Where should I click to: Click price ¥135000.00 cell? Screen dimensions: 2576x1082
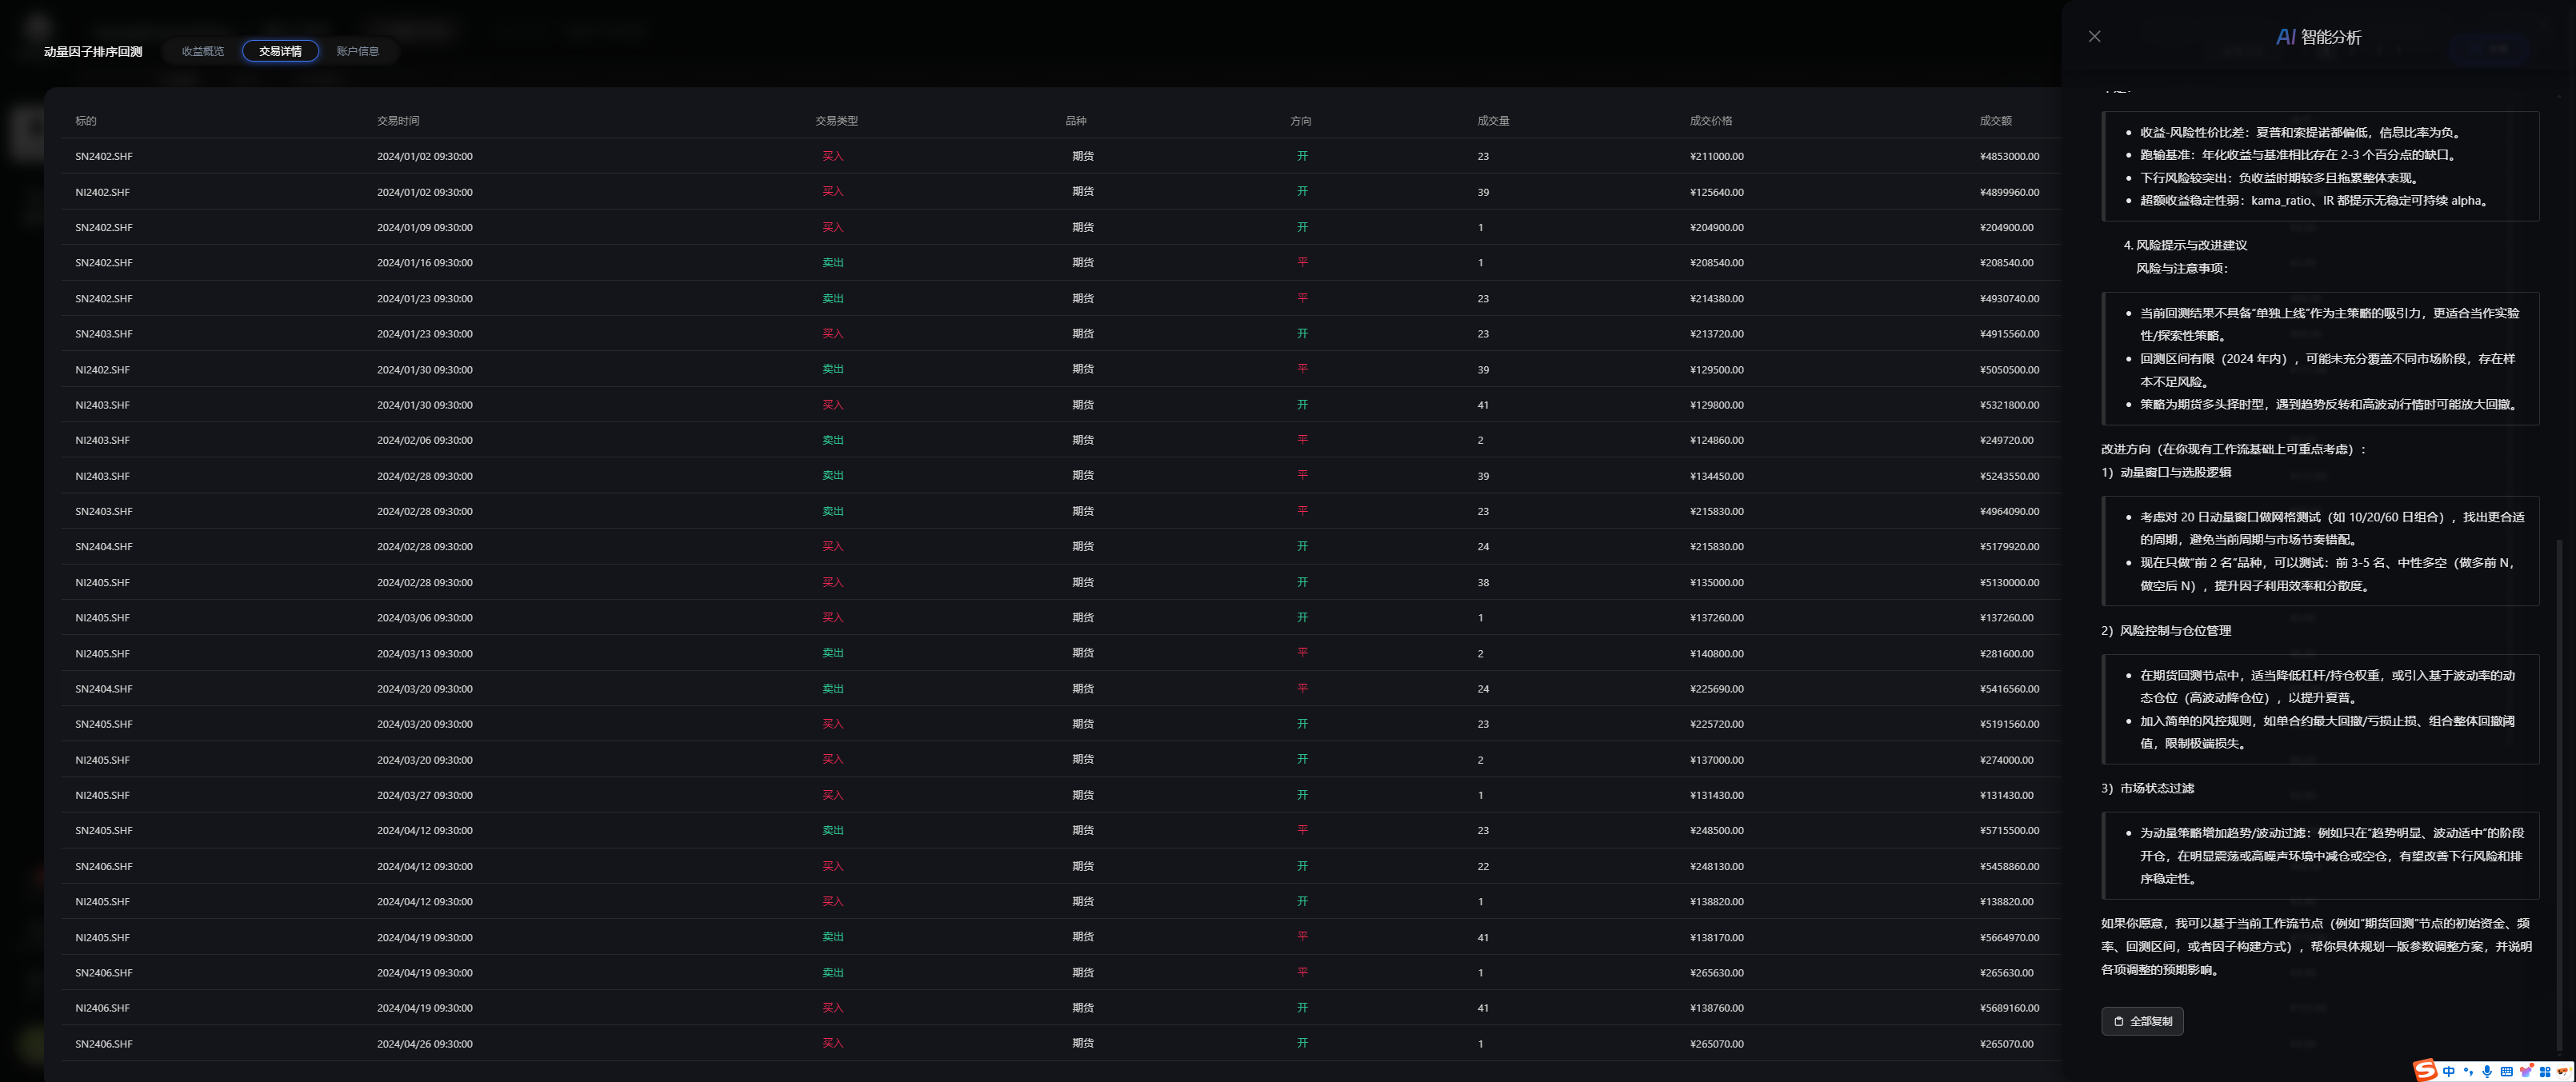pos(1717,582)
